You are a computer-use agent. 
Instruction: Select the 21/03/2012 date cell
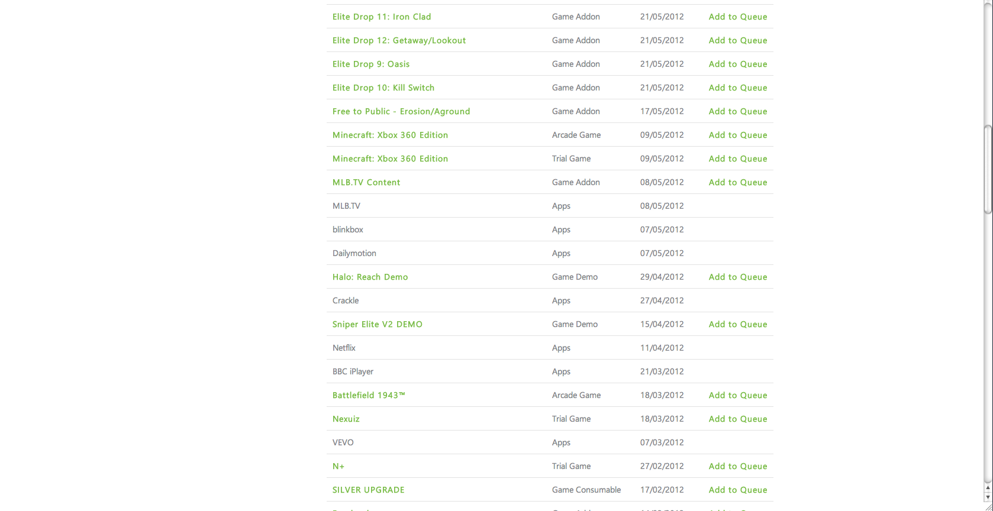pyautogui.click(x=662, y=371)
